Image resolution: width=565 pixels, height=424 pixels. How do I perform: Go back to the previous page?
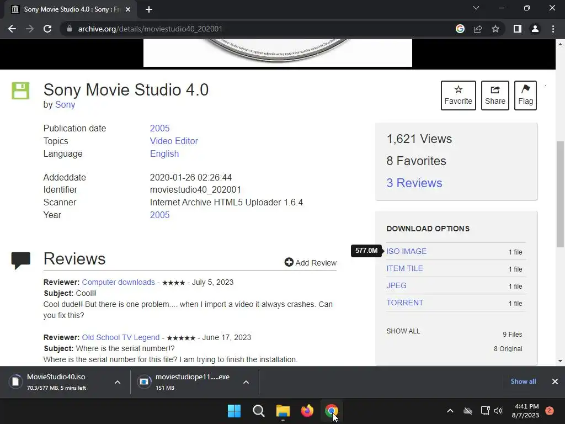click(12, 29)
